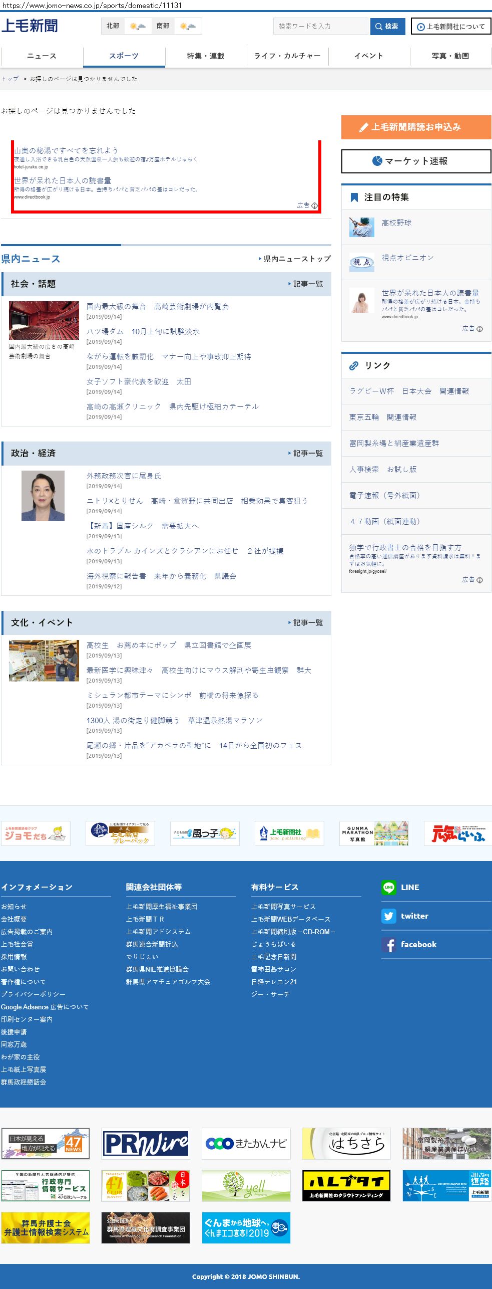Viewport: 492px width, 1289px height.
Task: Click the Takasaki theater stage thumbnail
Action: tap(44, 320)
